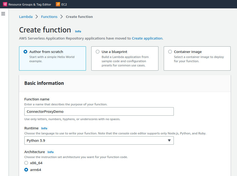Image resolution: width=237 pixels, height=176 pixels.
Task: Navigate to Functions breadcrumb link
Action: tap(49, 17)
